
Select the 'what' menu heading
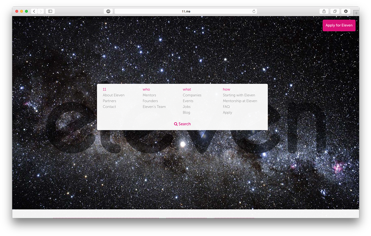pyautogui.click(x=187, y=90)
